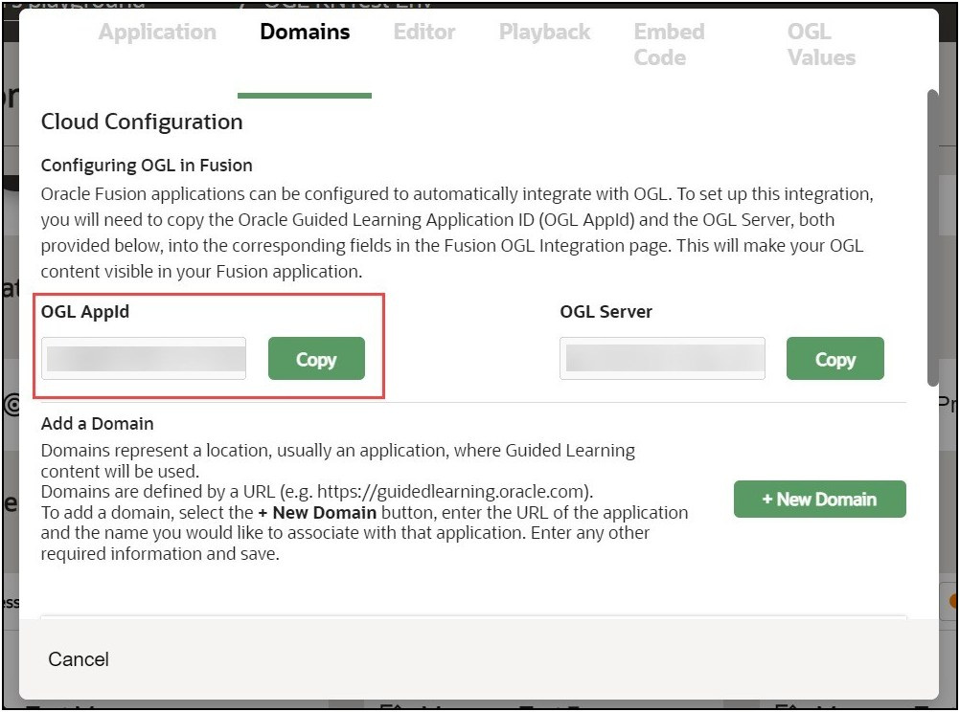
Task: Click the + New Domain button
Action: click(x=820, y=500)
